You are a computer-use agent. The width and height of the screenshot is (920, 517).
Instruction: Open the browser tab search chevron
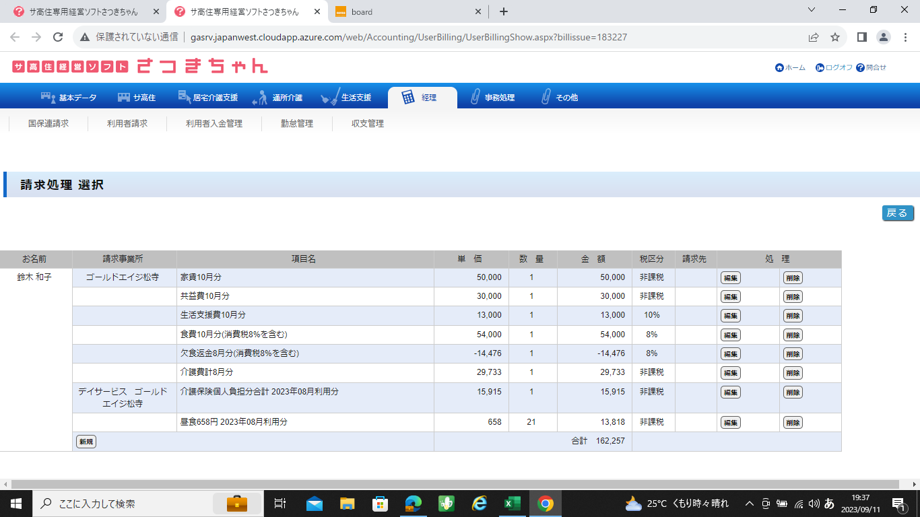point(812,10)
